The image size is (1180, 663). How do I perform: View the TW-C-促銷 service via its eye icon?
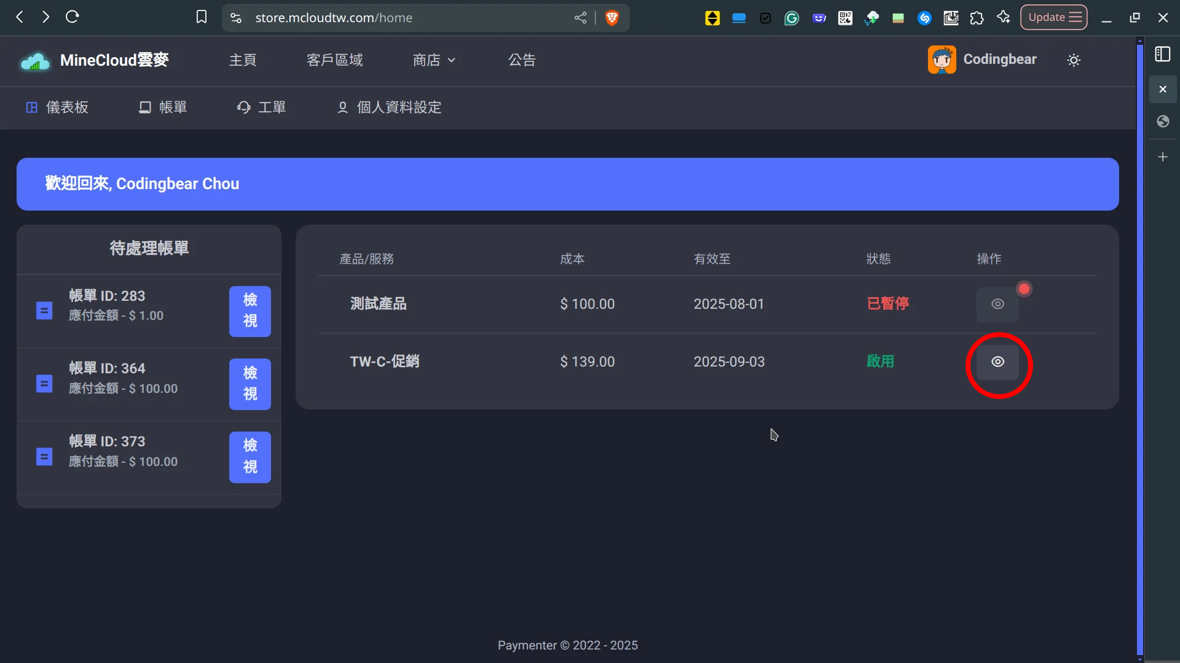[997, 362]
